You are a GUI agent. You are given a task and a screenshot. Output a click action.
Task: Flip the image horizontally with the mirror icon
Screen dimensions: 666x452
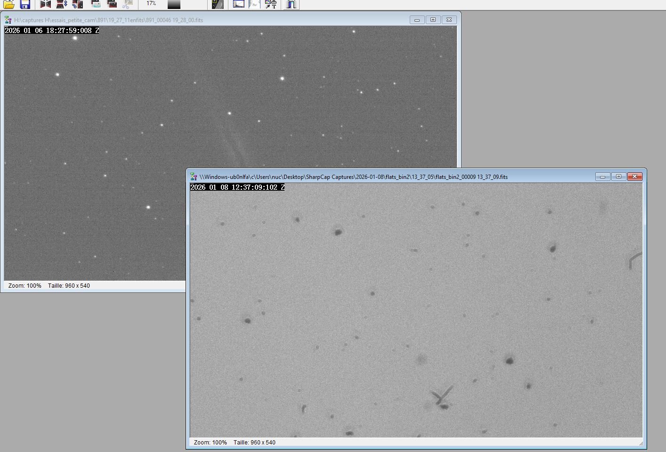[46, 4]
